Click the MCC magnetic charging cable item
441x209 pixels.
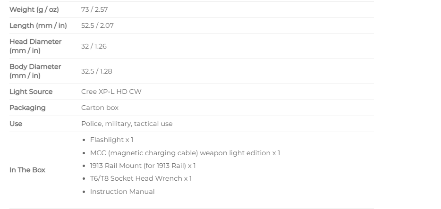click(185, 153)
